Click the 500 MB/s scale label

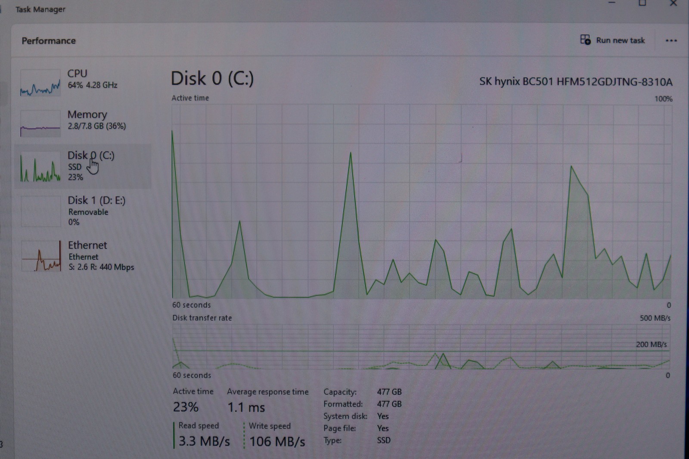point(655,318)
